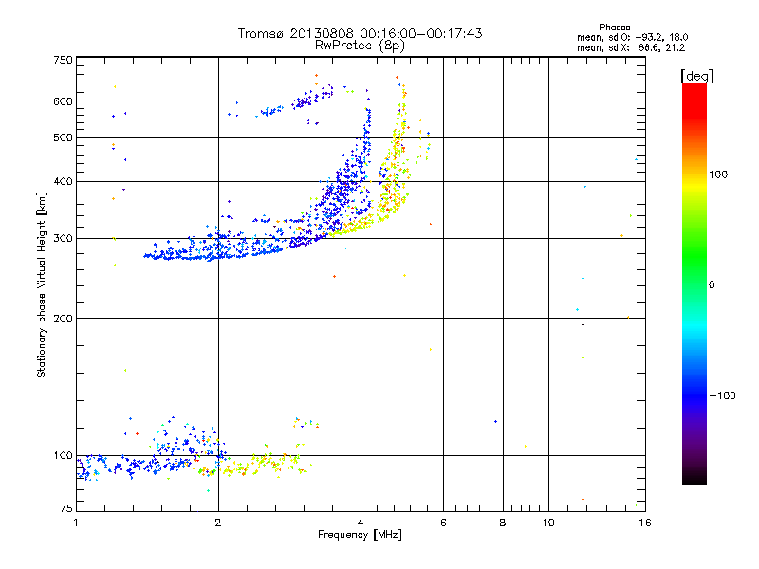
Task: Click the y-axis '300' tick label
Action: coord(63,238)
